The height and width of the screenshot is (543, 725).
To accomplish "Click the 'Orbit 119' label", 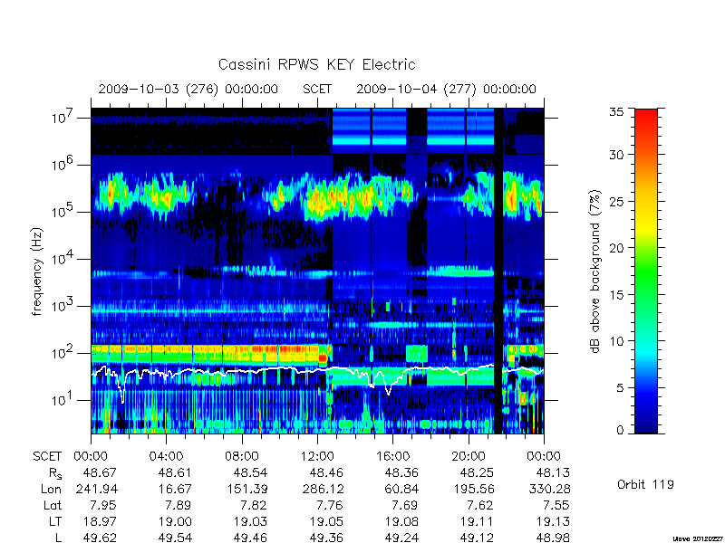I will coord(645,484).
